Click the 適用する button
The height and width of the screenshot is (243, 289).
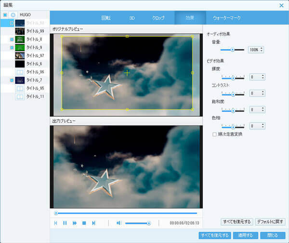[246, 235]
